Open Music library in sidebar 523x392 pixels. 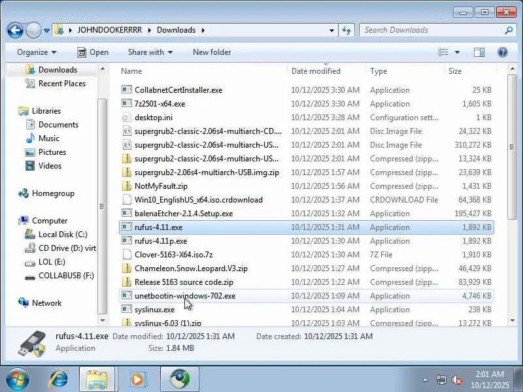tap(48, 139)
